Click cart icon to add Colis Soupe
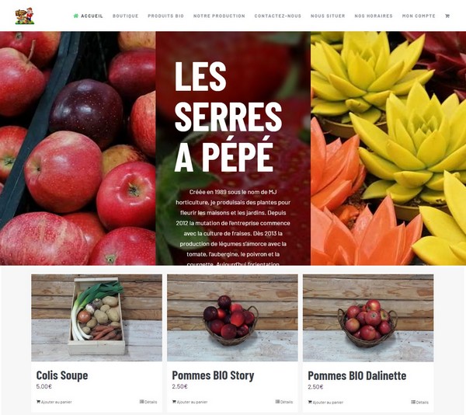The image size is (466, 415). coord(38,402)
